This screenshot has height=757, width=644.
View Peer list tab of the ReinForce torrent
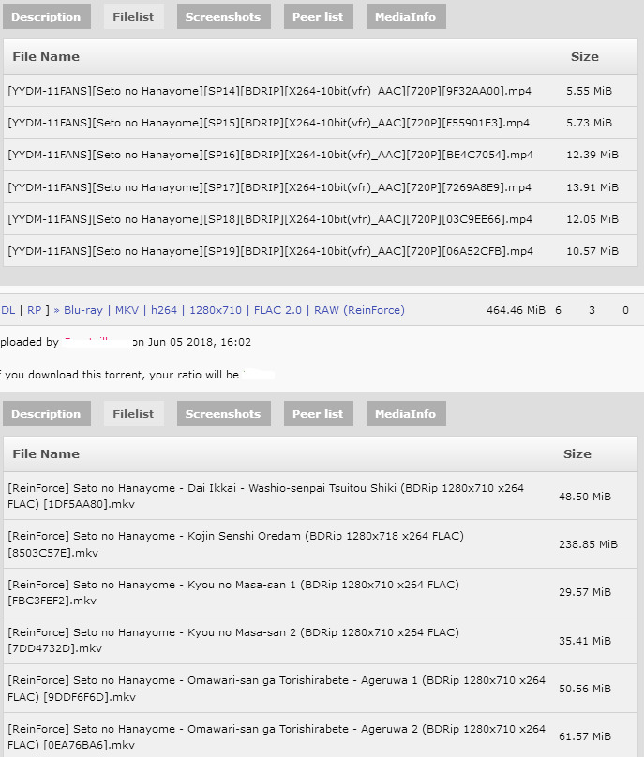(x=319, y=414)
